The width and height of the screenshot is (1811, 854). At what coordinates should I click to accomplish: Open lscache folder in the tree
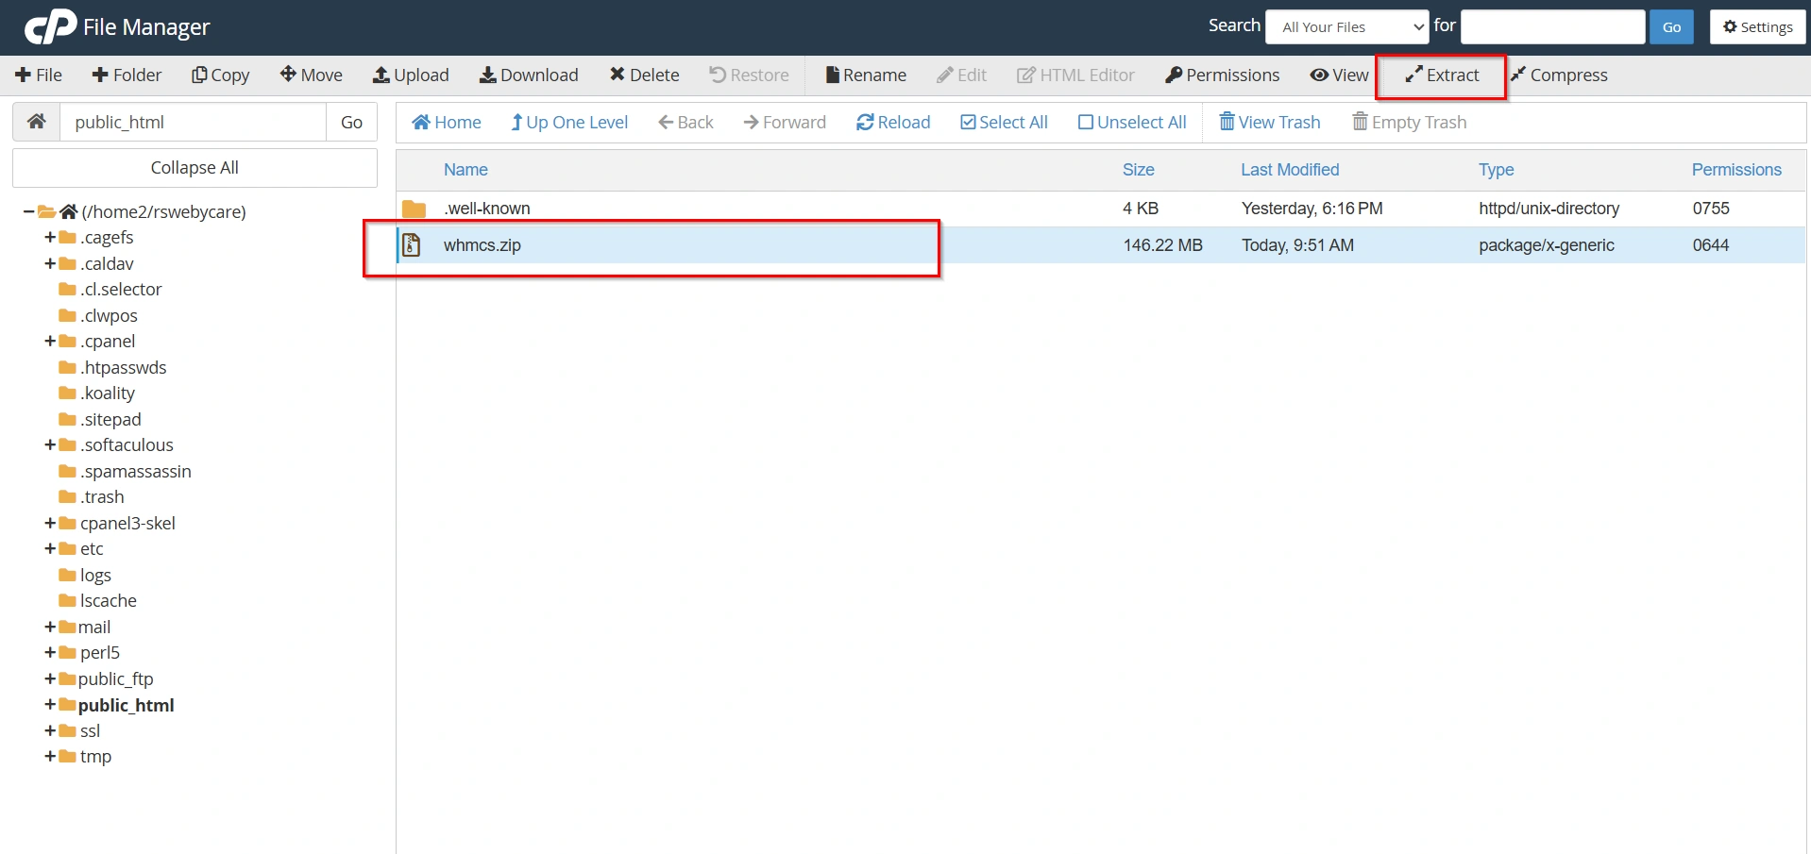(109, 600)
